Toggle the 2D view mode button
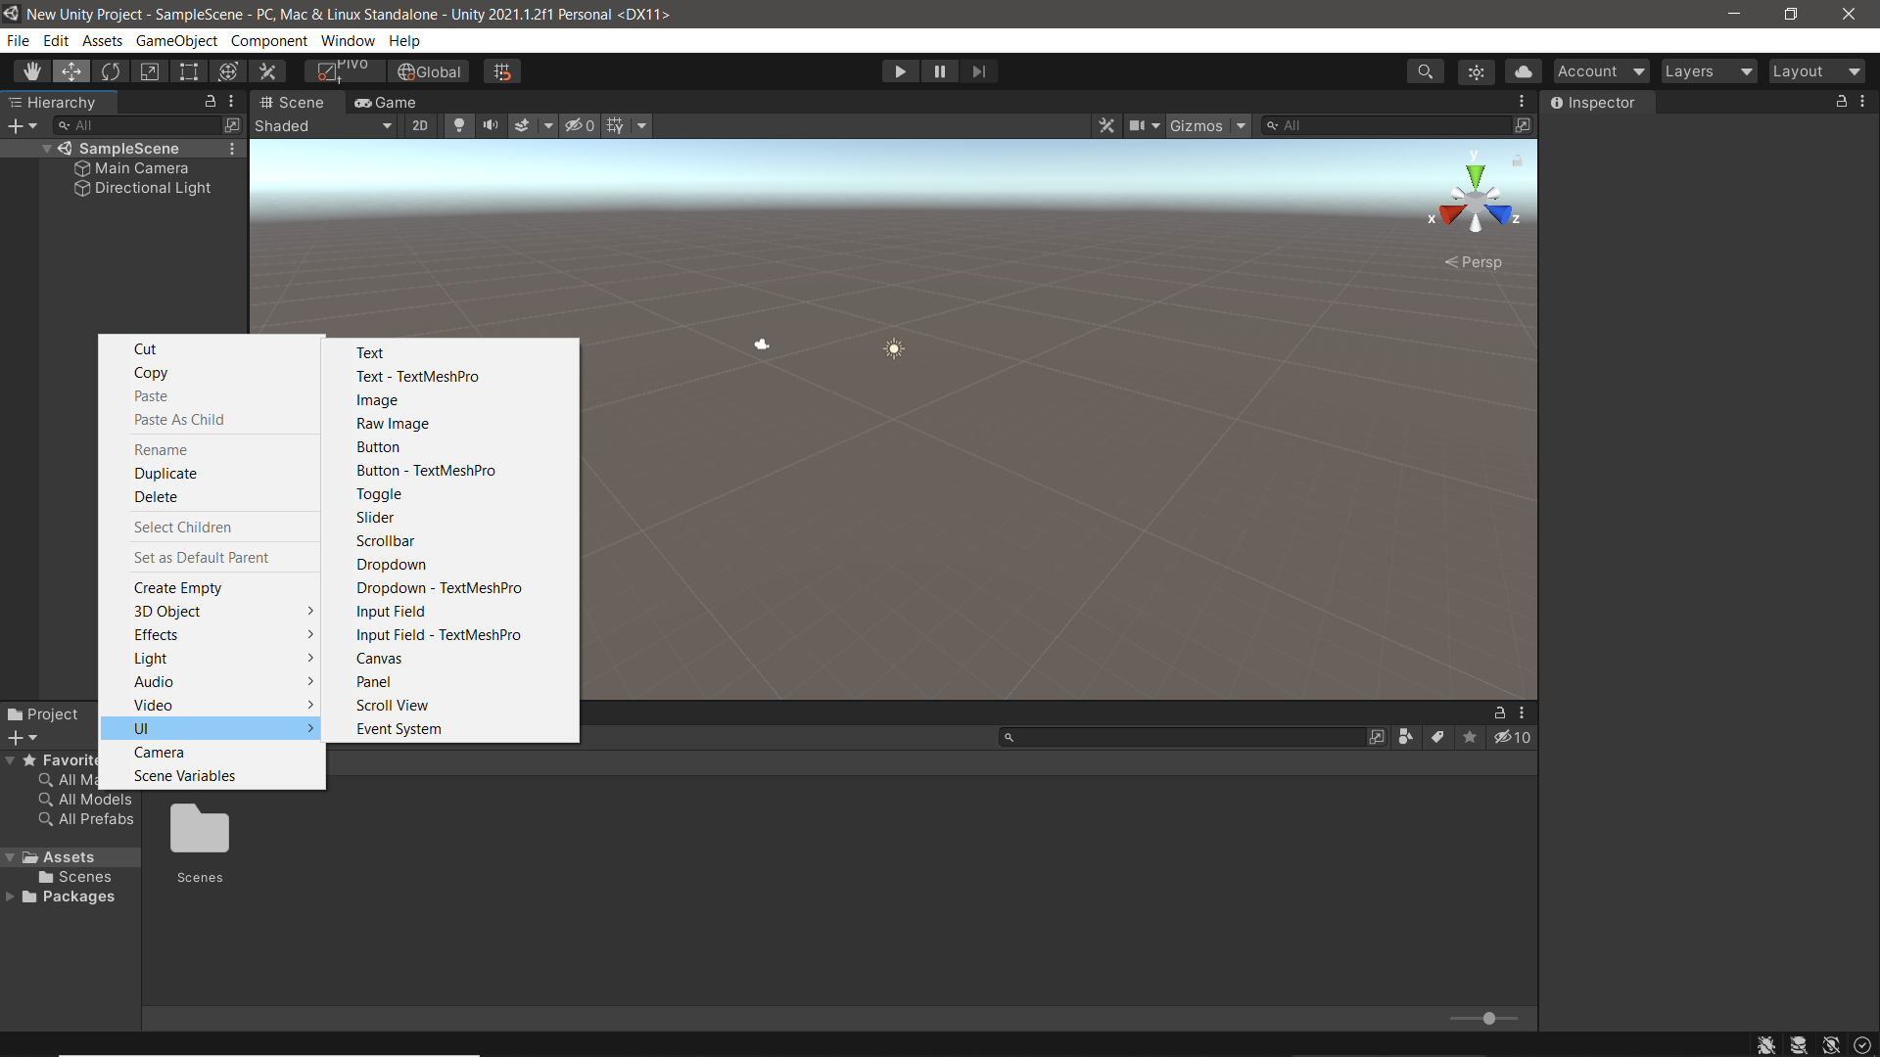This screenshot has width=1880, height=1057. pos(420,125)
